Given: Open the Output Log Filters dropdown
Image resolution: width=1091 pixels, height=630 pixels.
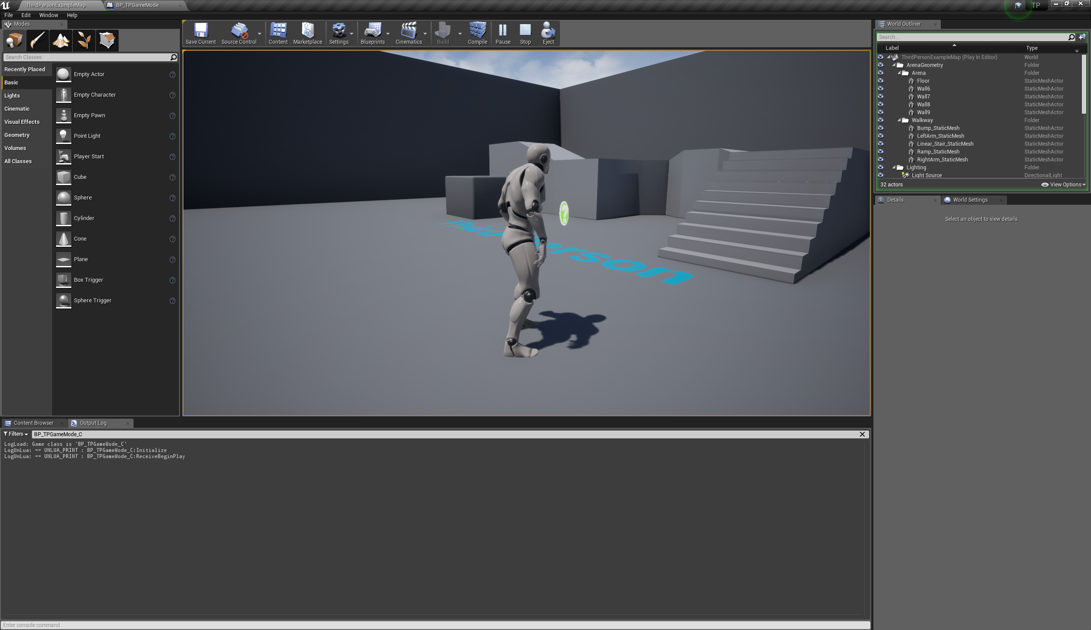Looking at the screenshot, I should [16, 434].
